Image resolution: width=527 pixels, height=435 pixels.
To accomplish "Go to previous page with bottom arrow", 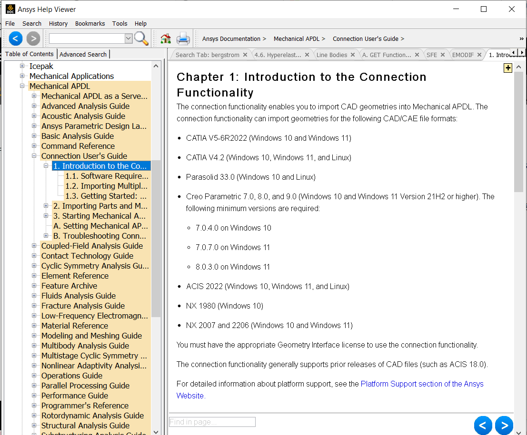I will click(x=483, y=425).
